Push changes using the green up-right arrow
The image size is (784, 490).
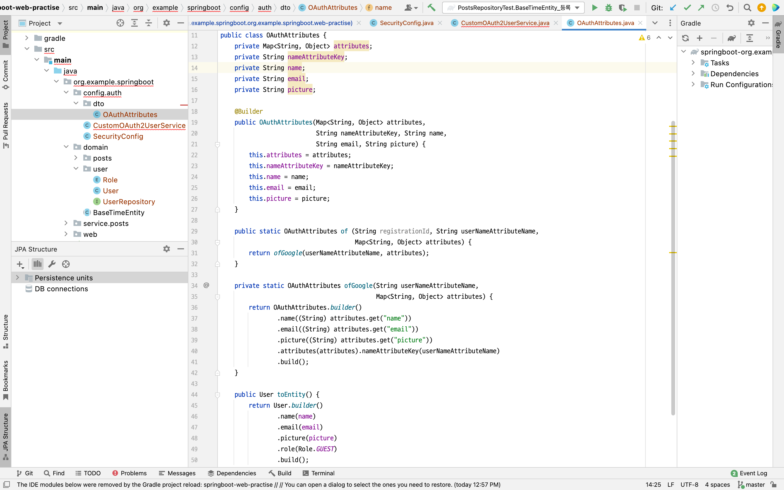coord(701,7)
